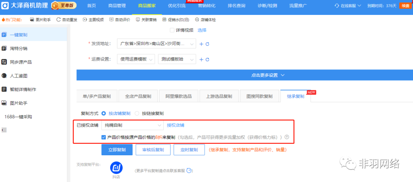Check the 详情视频 checkbox
413x182 pixels.
(x=172, y=30)
